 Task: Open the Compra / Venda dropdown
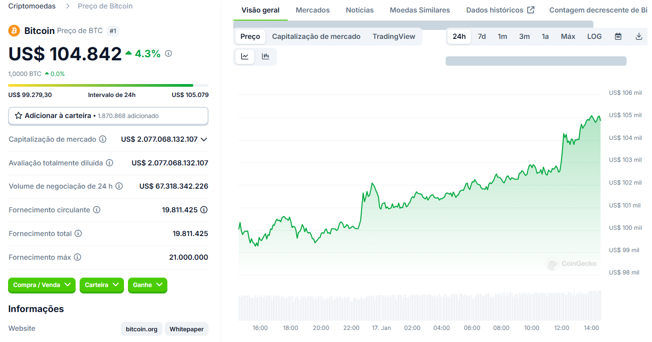[42, 285]
